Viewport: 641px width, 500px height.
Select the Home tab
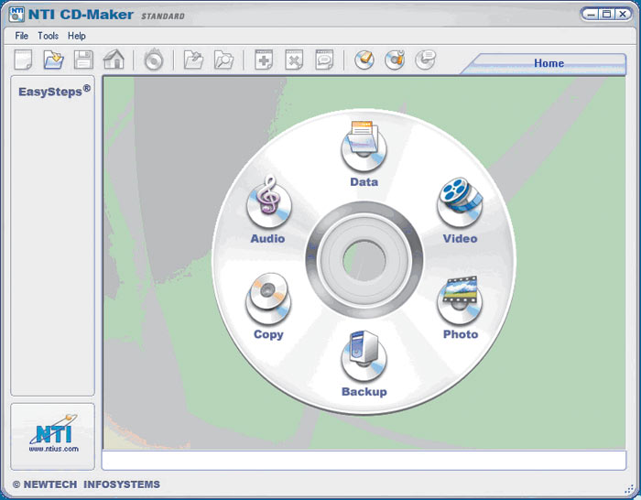point(549,63)
